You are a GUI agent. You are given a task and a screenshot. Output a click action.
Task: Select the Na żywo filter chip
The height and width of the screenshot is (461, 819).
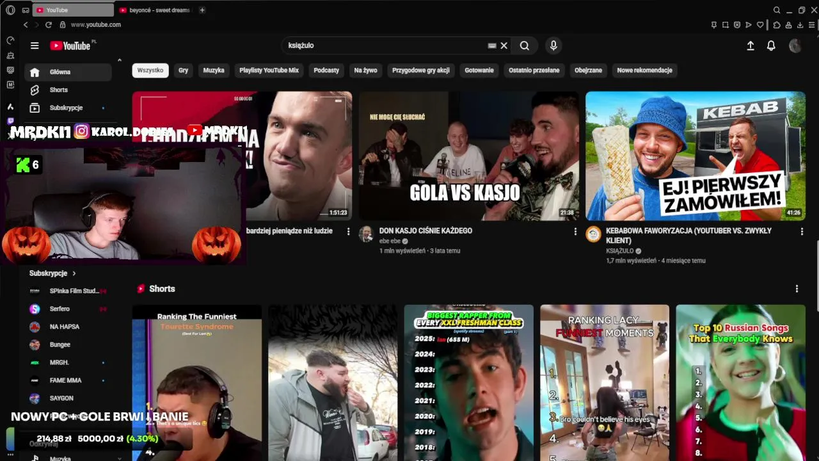(x=366, y=70)
